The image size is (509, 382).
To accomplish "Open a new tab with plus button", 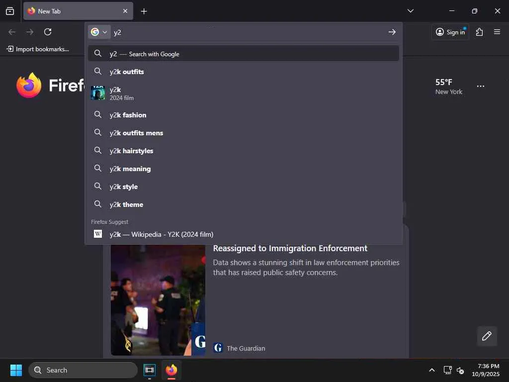I will (x=144, y=11).
